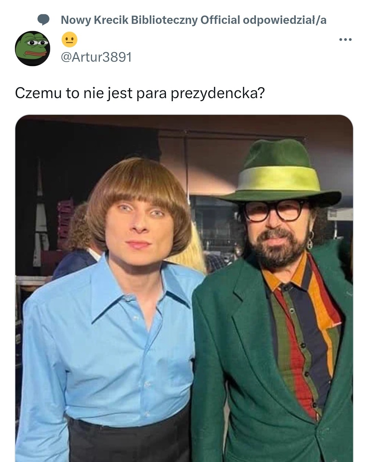This screenshot has width=368, height=462.
Task: Open the @Artur3891 profile handle
Action: tap(96, 57)
